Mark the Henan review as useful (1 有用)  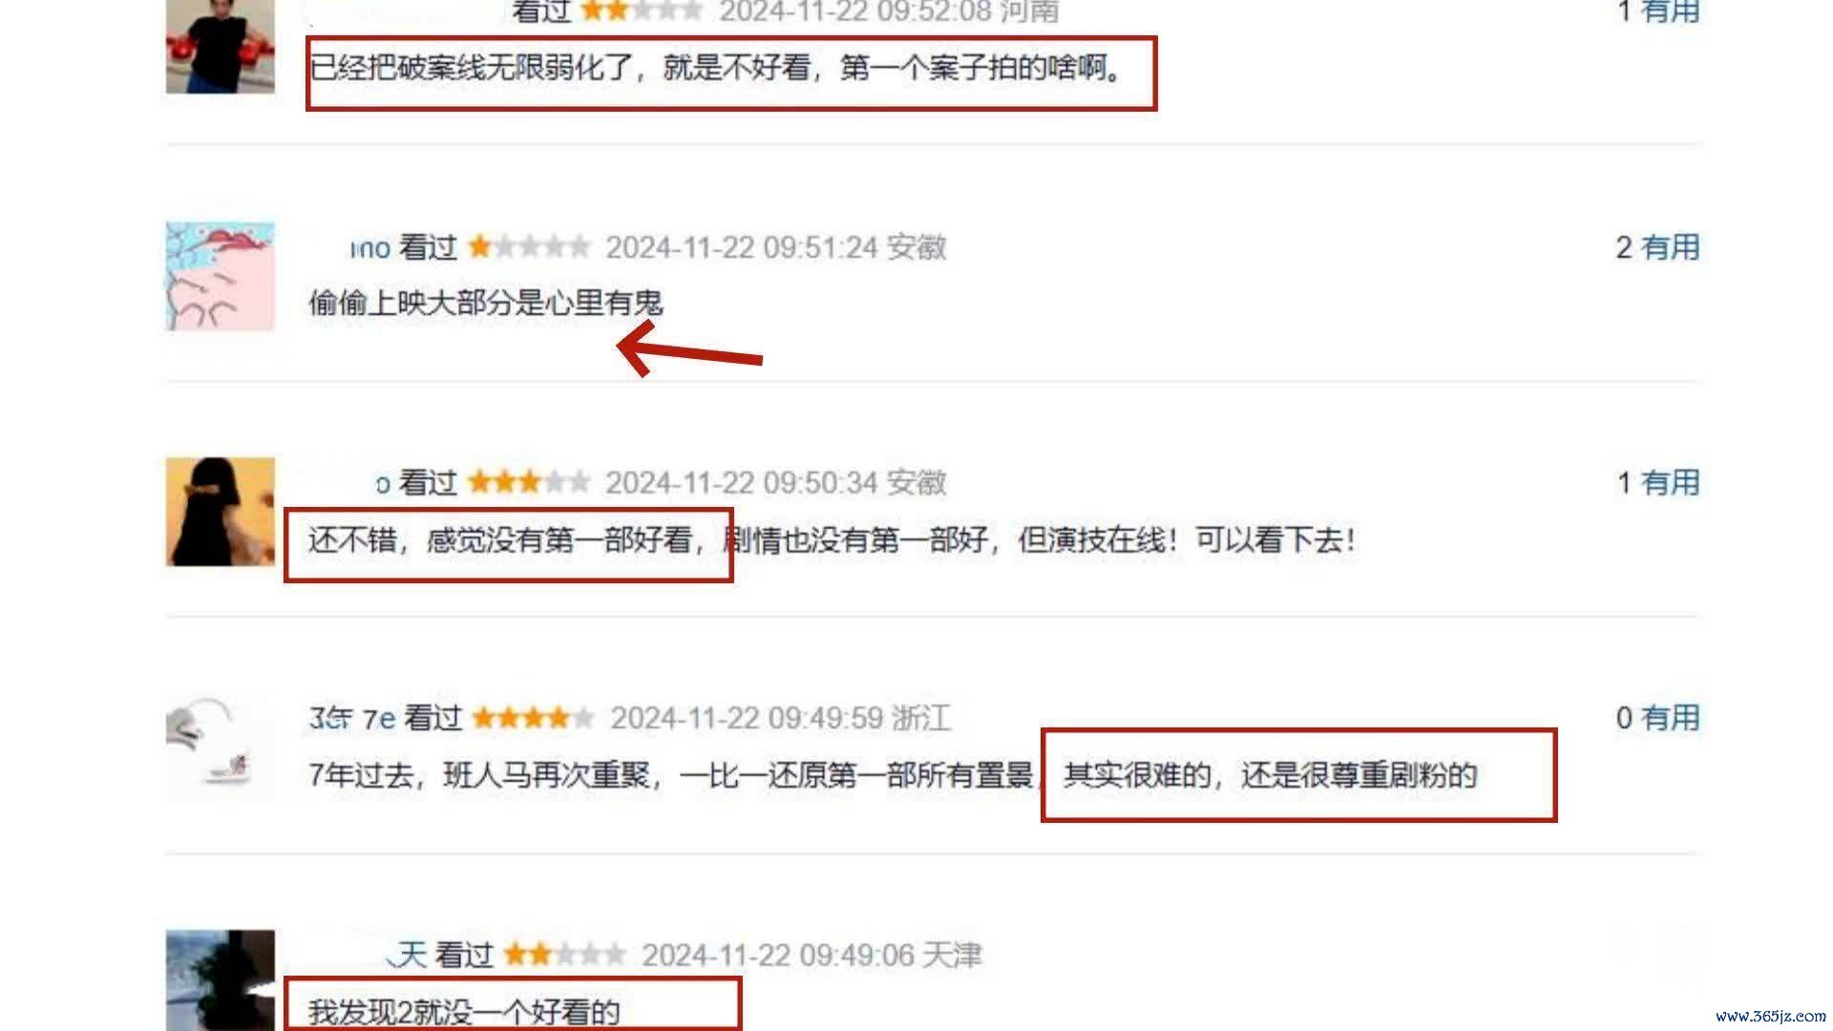pos(1658,11)
